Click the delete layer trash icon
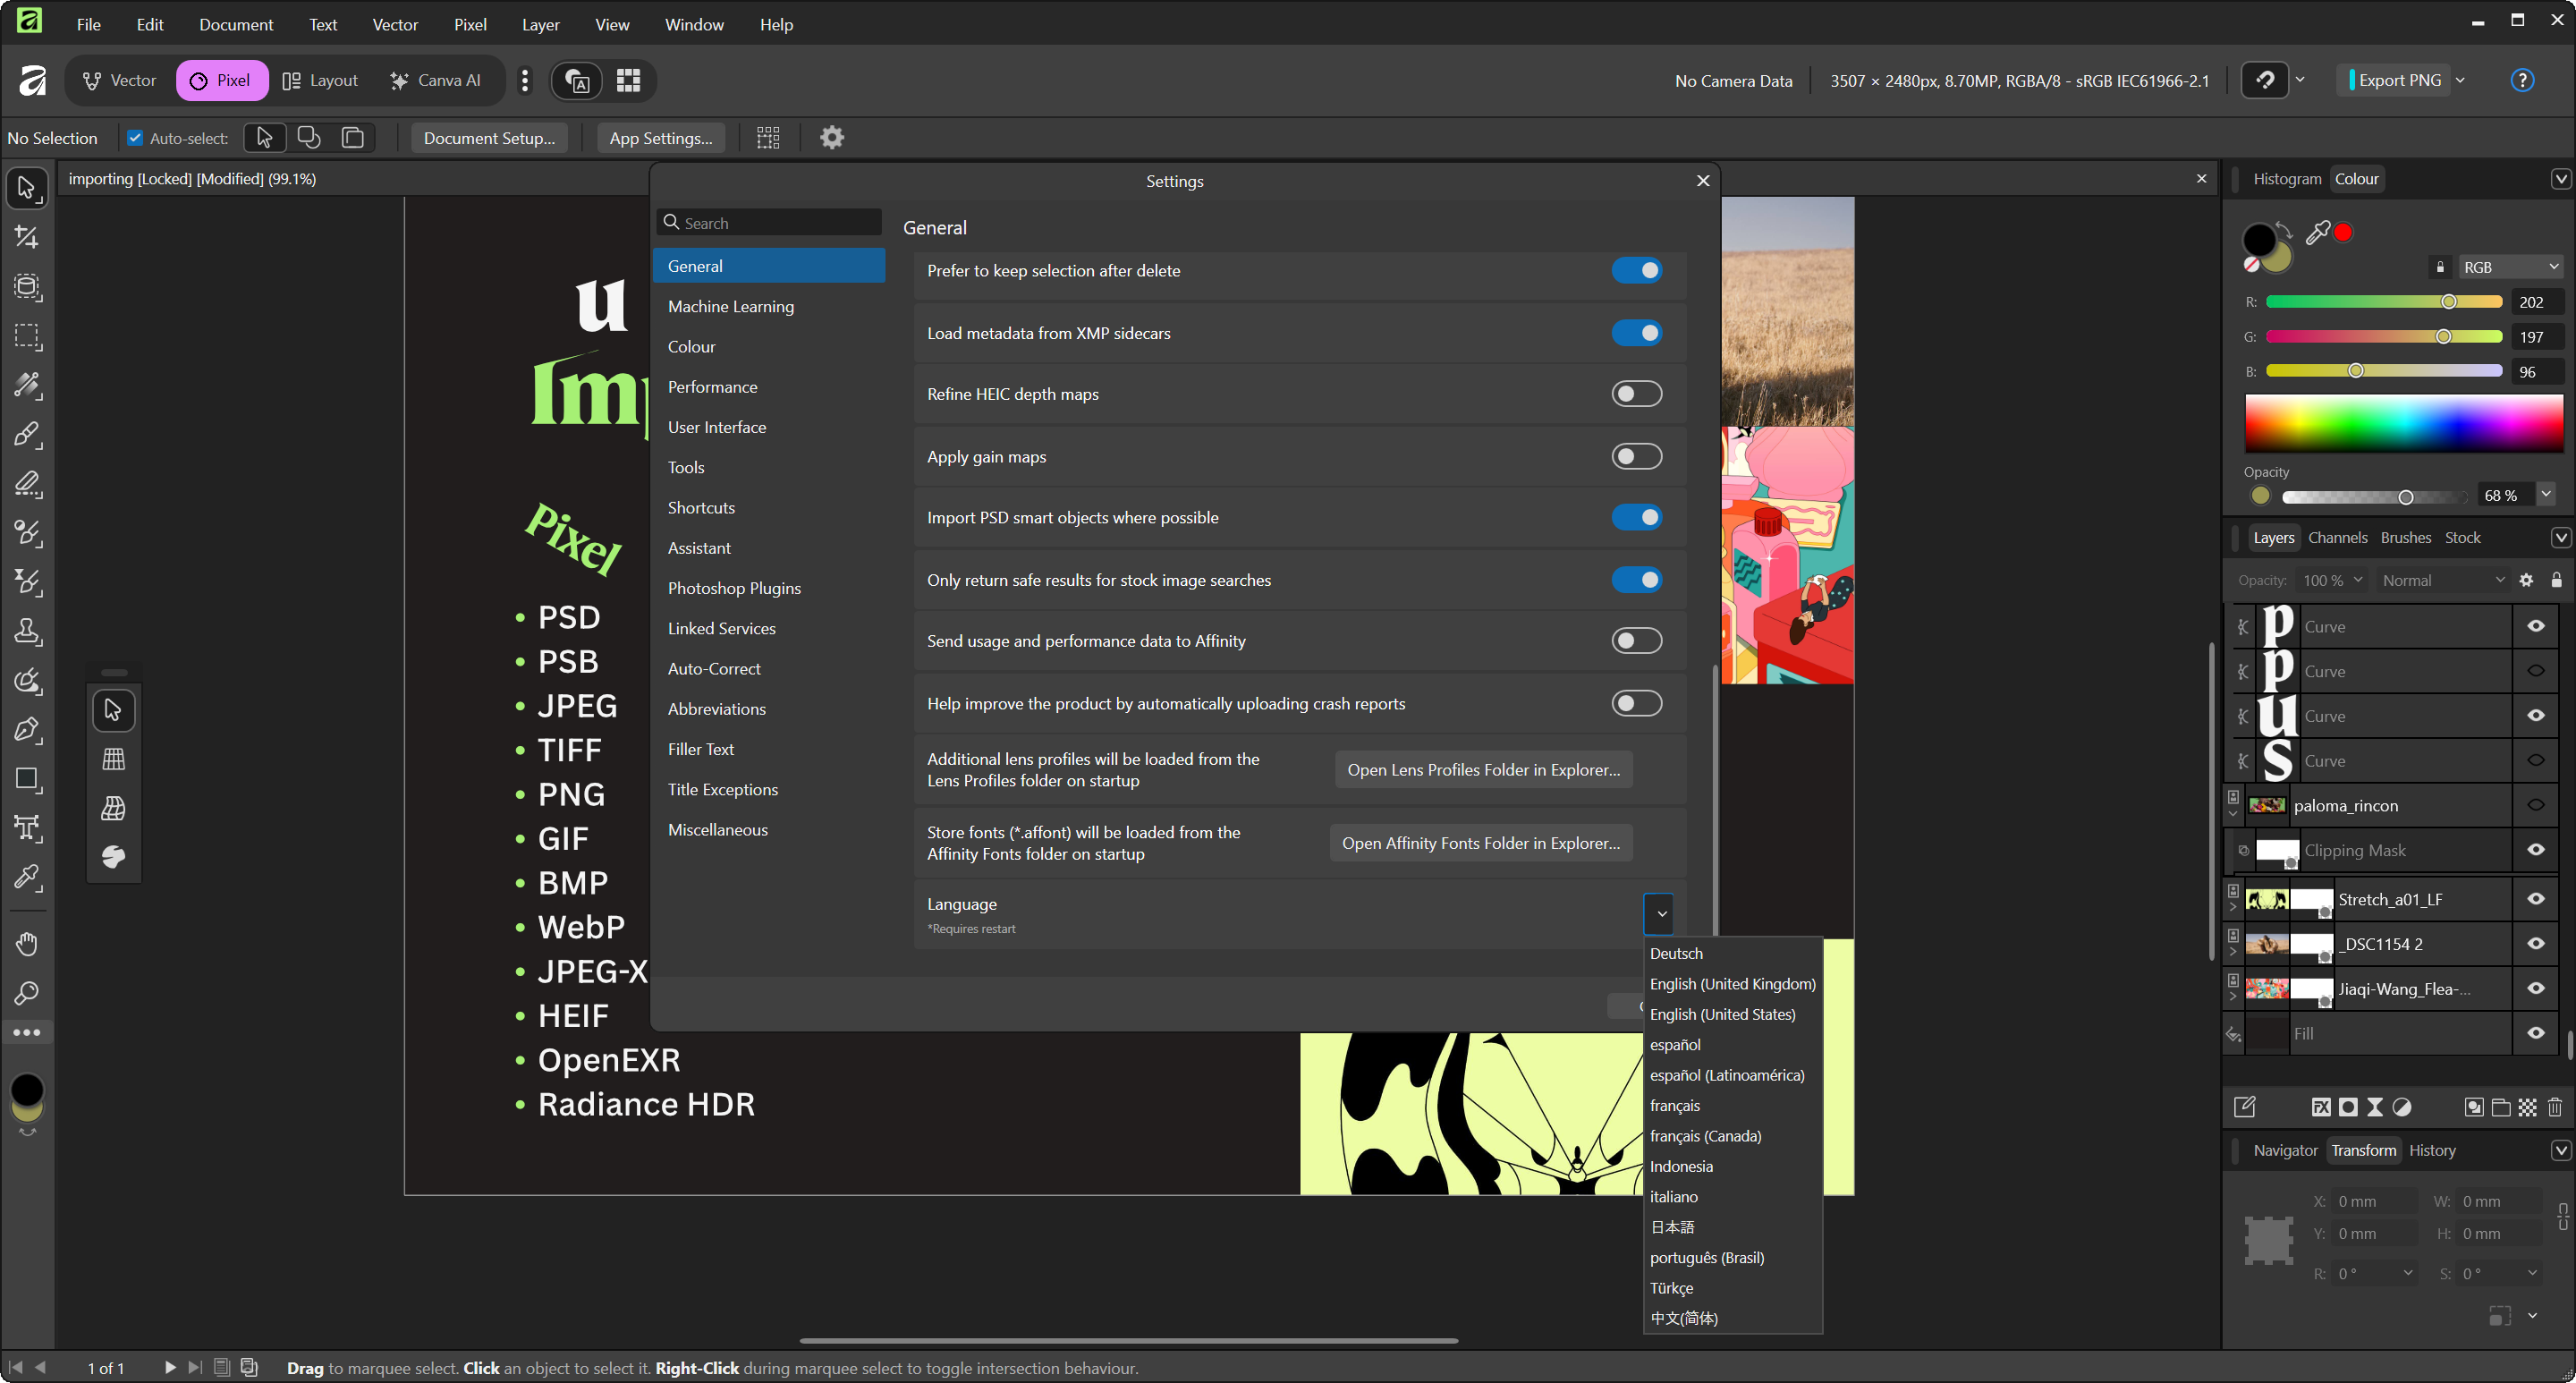The width and height of the screenshot is (2576, 1383). pyautogui.click(x=2555, y=1106)
